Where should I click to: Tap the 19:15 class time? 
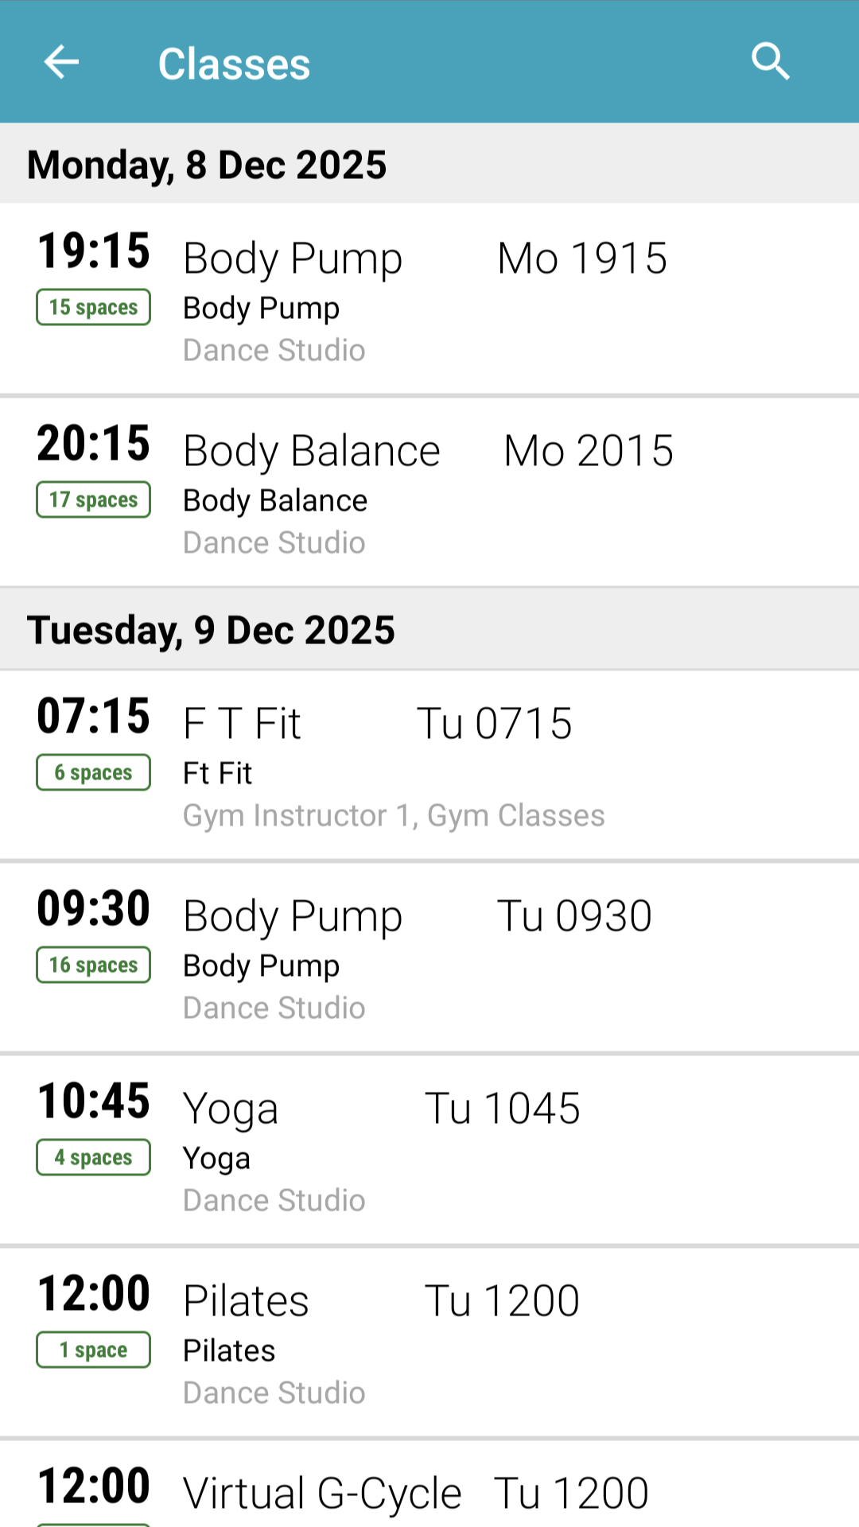pyautogui.click(x=93, y=251)
